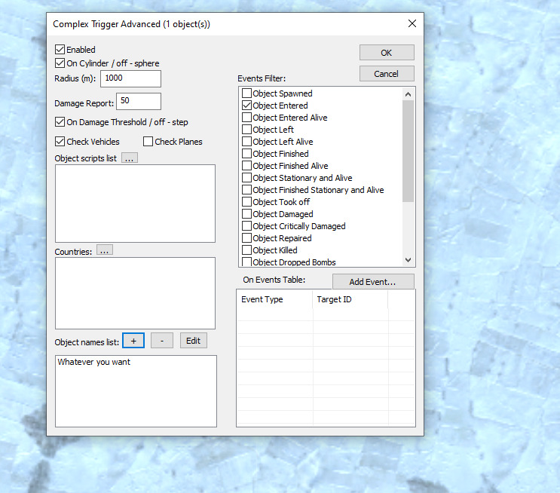The image size is (560, 493).
Task: Open the Object scripts list browse button
Action: point(130,158)
